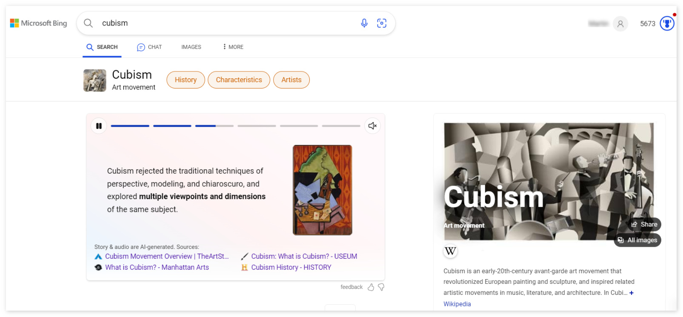The image size is (683, 317).
Task: Click the Microsoft Rewards trophy icon
Action: pyautogui.click(x=667, y=23)
